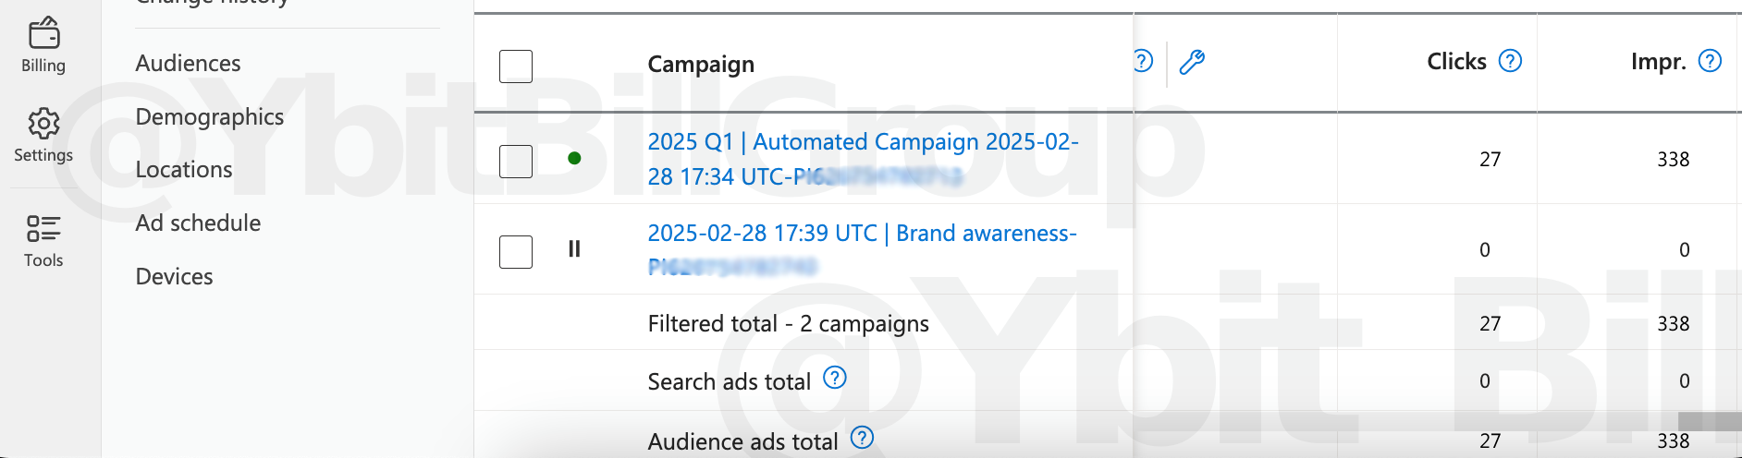Toggle the select-all campaigns checkbox
Viewport: 1742px width, 458px height.
516,66
